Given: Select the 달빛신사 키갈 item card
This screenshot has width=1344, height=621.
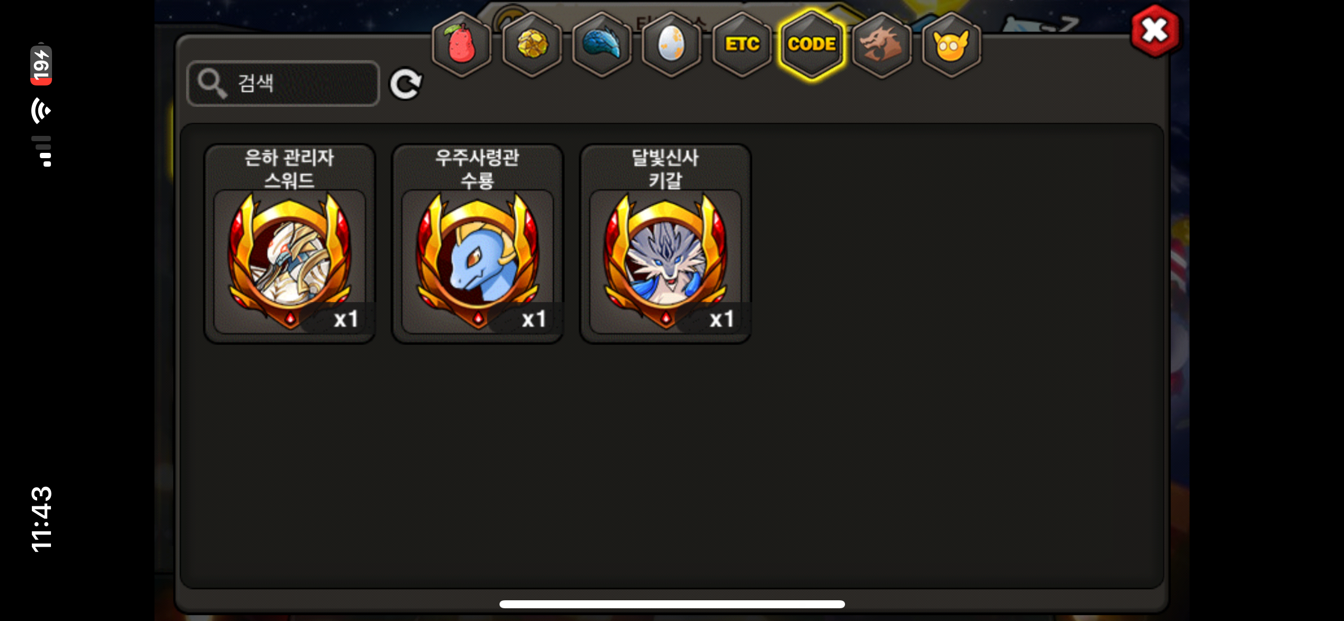Looking at the screenshot, I should pos(665,244).
